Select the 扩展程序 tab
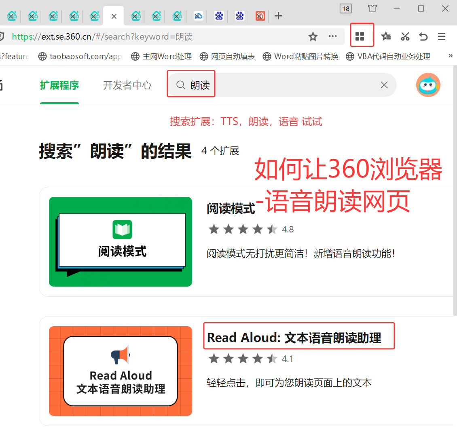 pyautogui.click(x=59, y=85)
